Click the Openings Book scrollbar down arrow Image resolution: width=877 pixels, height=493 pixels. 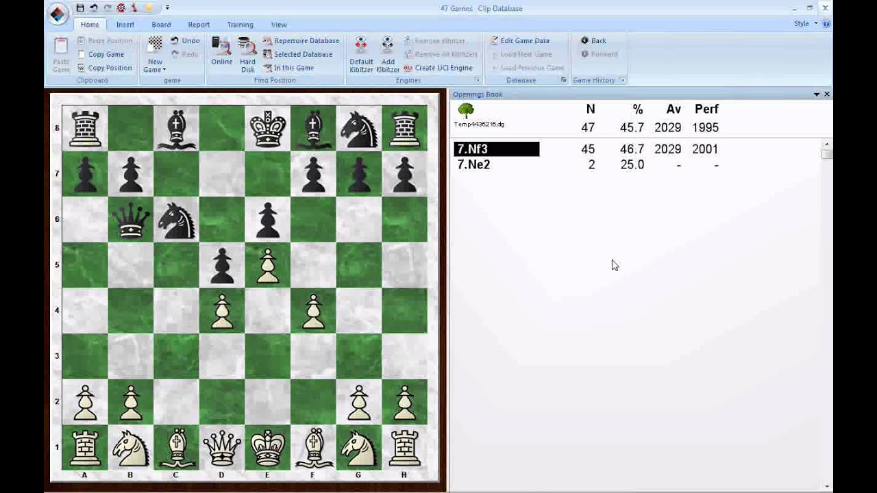coord(827,486)
